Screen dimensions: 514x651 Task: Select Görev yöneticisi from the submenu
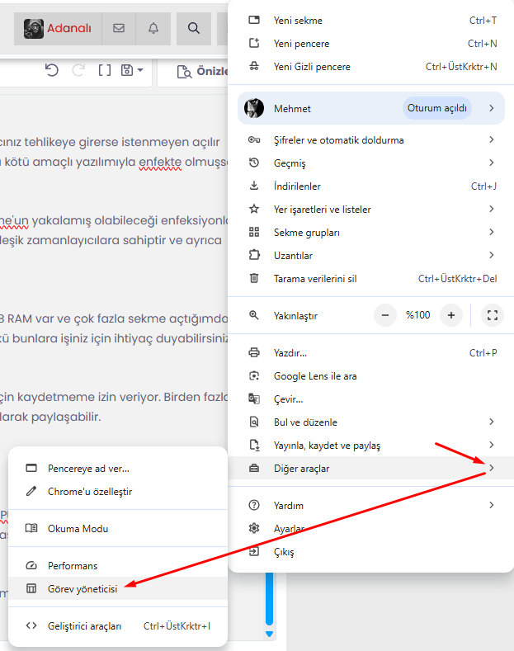coord(83,589)
